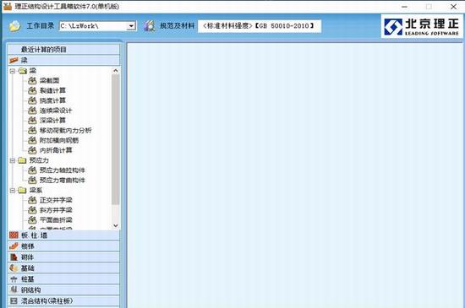Open the 正交井字梁 item icon

(32, 200)
